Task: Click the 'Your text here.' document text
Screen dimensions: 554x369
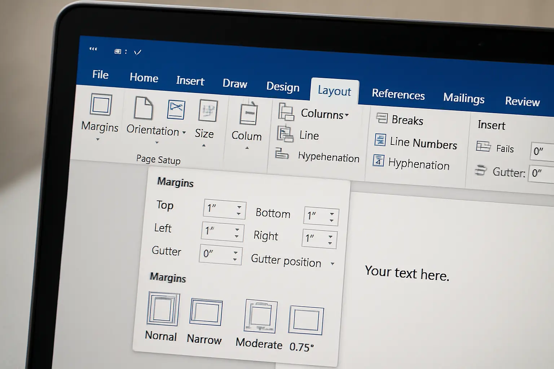Action: click(407, 273)
